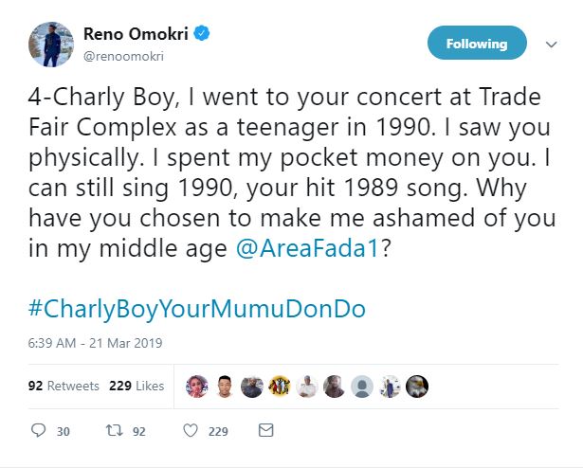Open the #CharlyBoyYourMumuDonDo hashtag
Viewport: 583px width, 468px height.
(x=197, y=309)
